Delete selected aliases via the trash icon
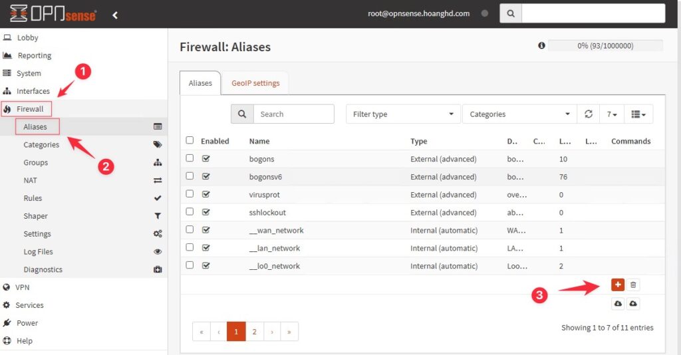The image size is (681, 355). pyautogui.click(x=633, y=285)
